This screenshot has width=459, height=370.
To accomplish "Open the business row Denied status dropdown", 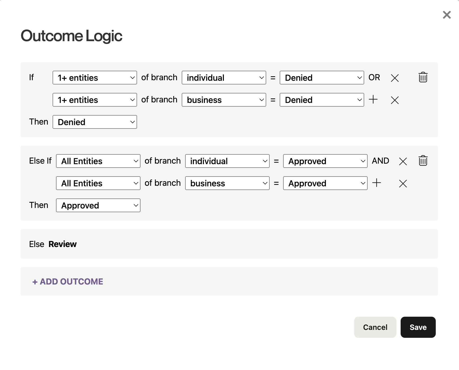I will (x=322, y=100).
